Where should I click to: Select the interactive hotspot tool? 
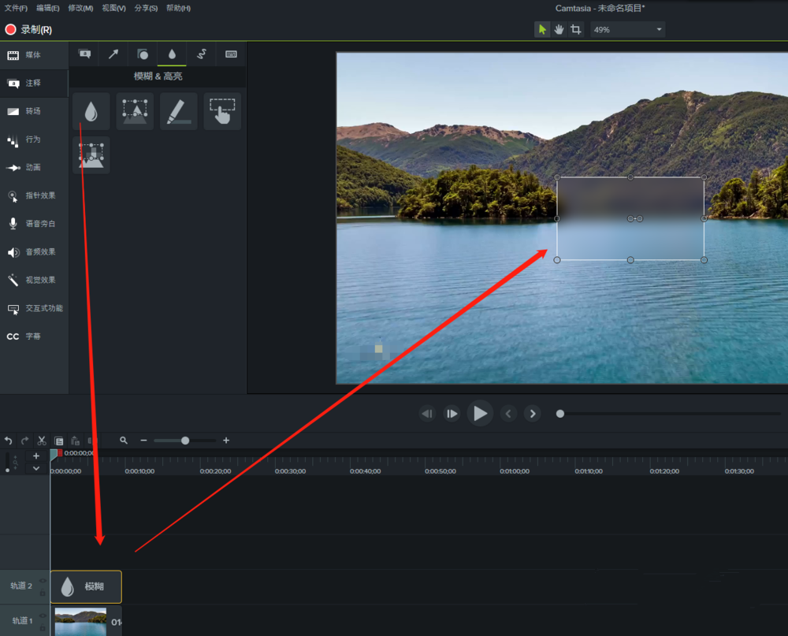pyautogui.click(x=221, y=111)
